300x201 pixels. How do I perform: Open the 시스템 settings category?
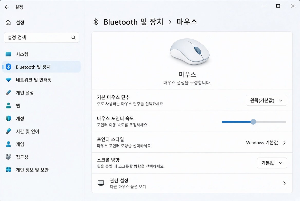click(x=41, y=54)
